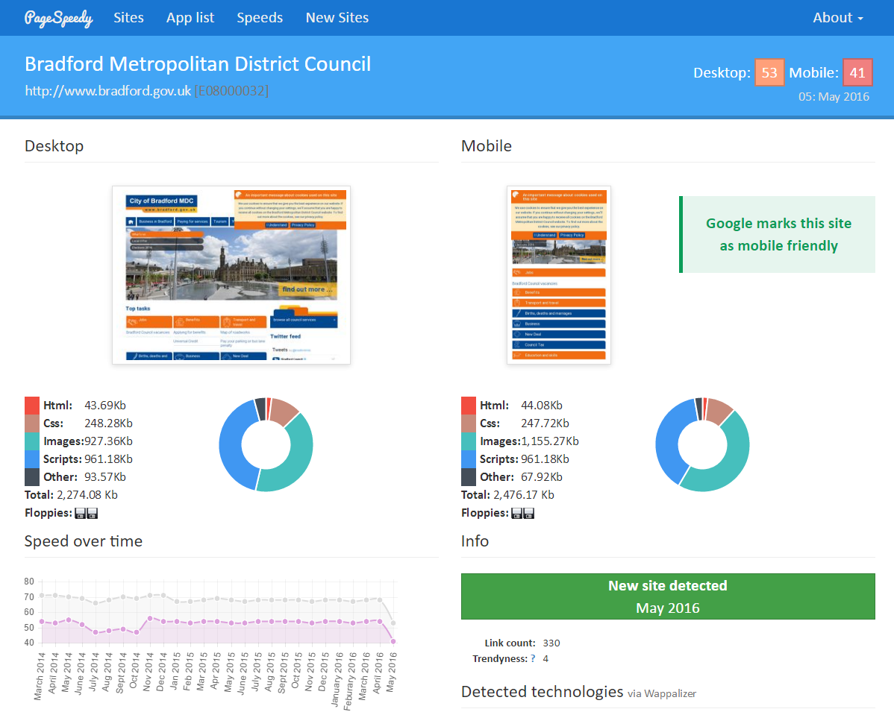Click the desktop floppy disk icons
The height and width of the screenshot is (712, 894).
(87, 513)
